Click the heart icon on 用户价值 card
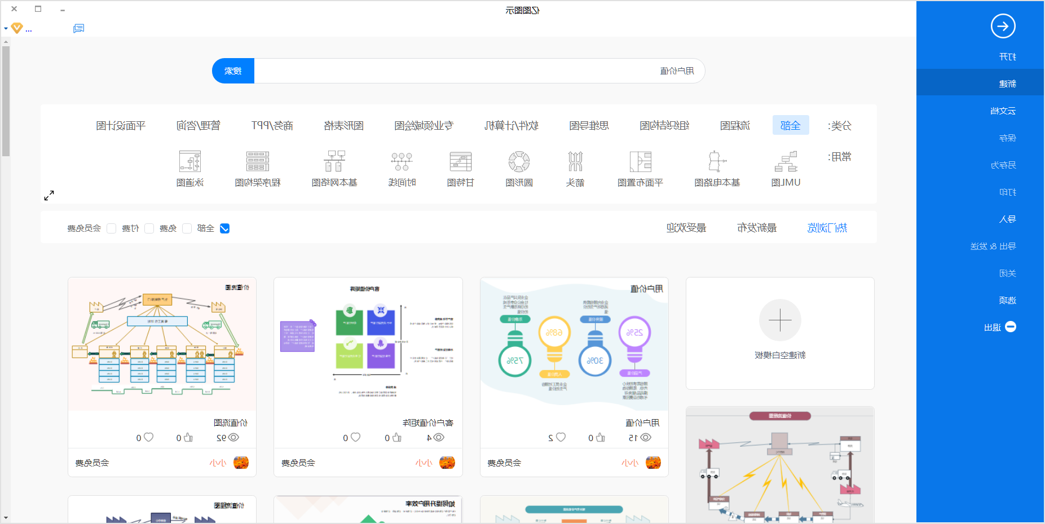The width and height of the screenshot is (1045, 524). pyautogui.click(x=561, y=437)
